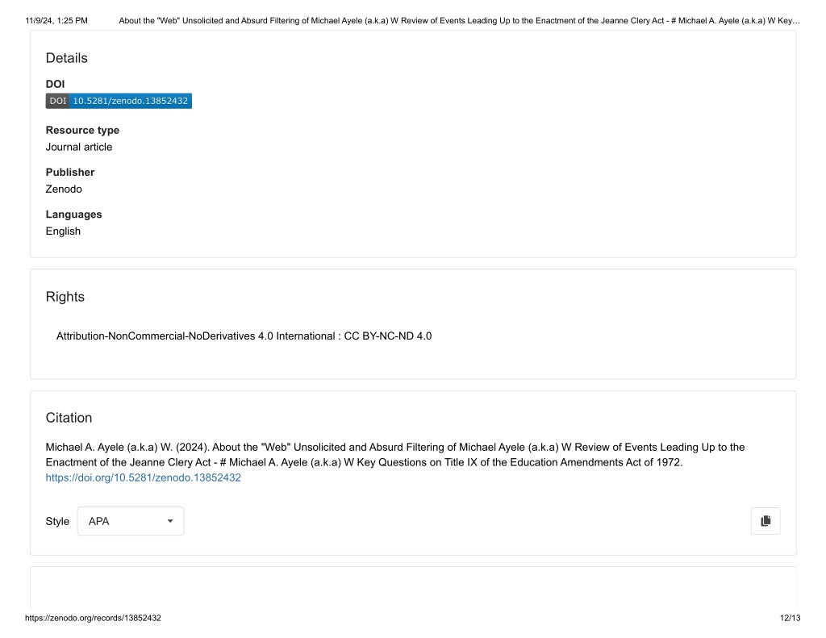826x638 pixels.
Task: Click the blue DOI number badge
Action: pos(131,101)
